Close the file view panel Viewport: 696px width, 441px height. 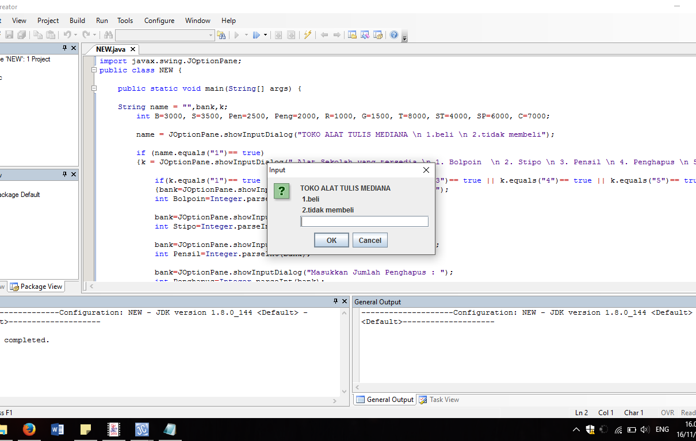(x=74, y=48)
